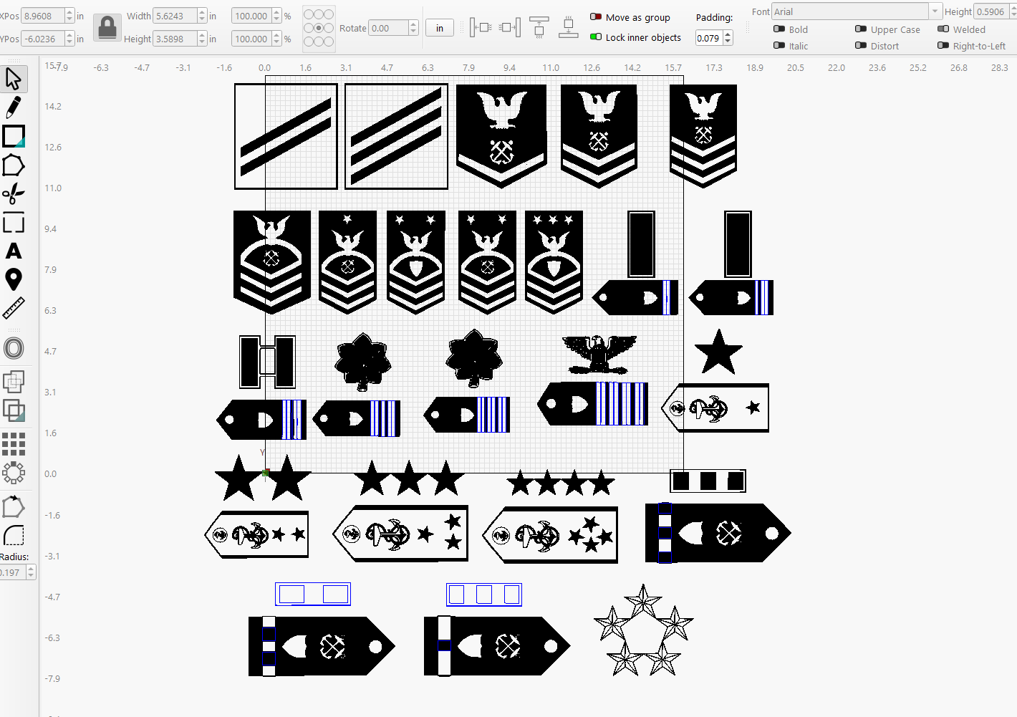Open the Circular Array tool

coord(14,473)
